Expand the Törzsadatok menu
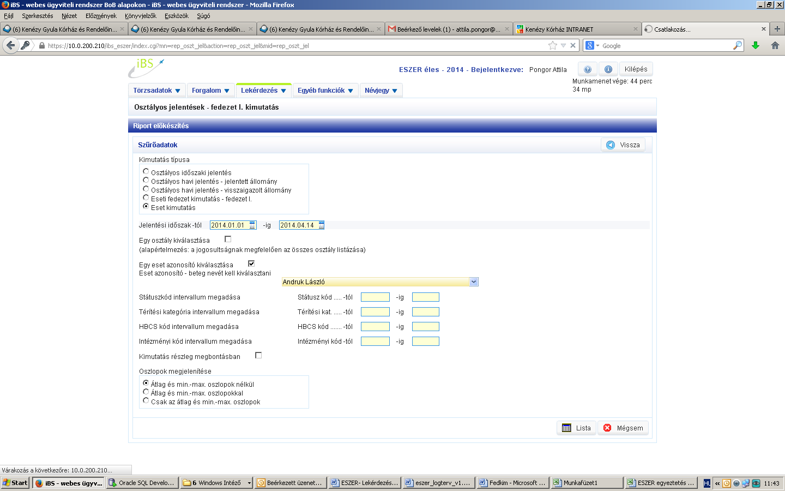The image size is (785, 491). coord(156,91)
